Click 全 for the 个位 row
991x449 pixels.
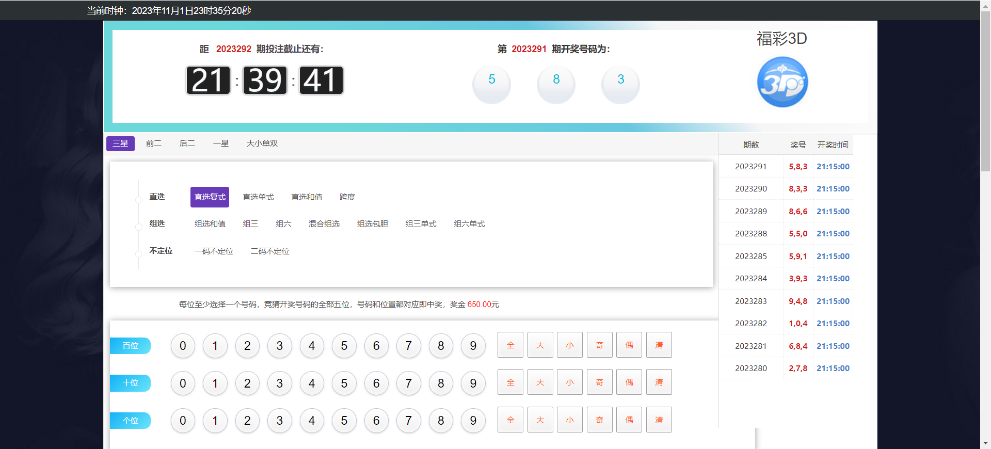(x=510, y=420)
